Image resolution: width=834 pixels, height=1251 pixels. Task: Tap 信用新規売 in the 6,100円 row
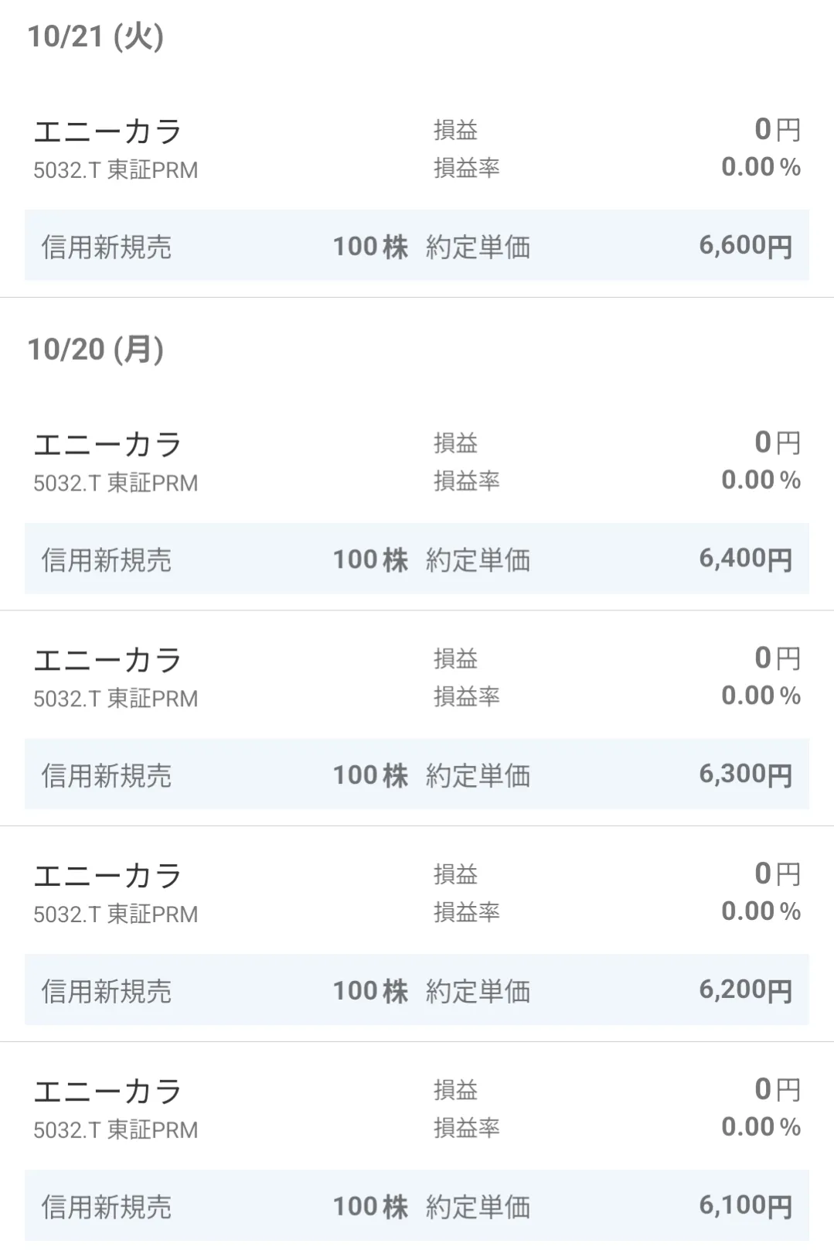[x=107, y=1206]
